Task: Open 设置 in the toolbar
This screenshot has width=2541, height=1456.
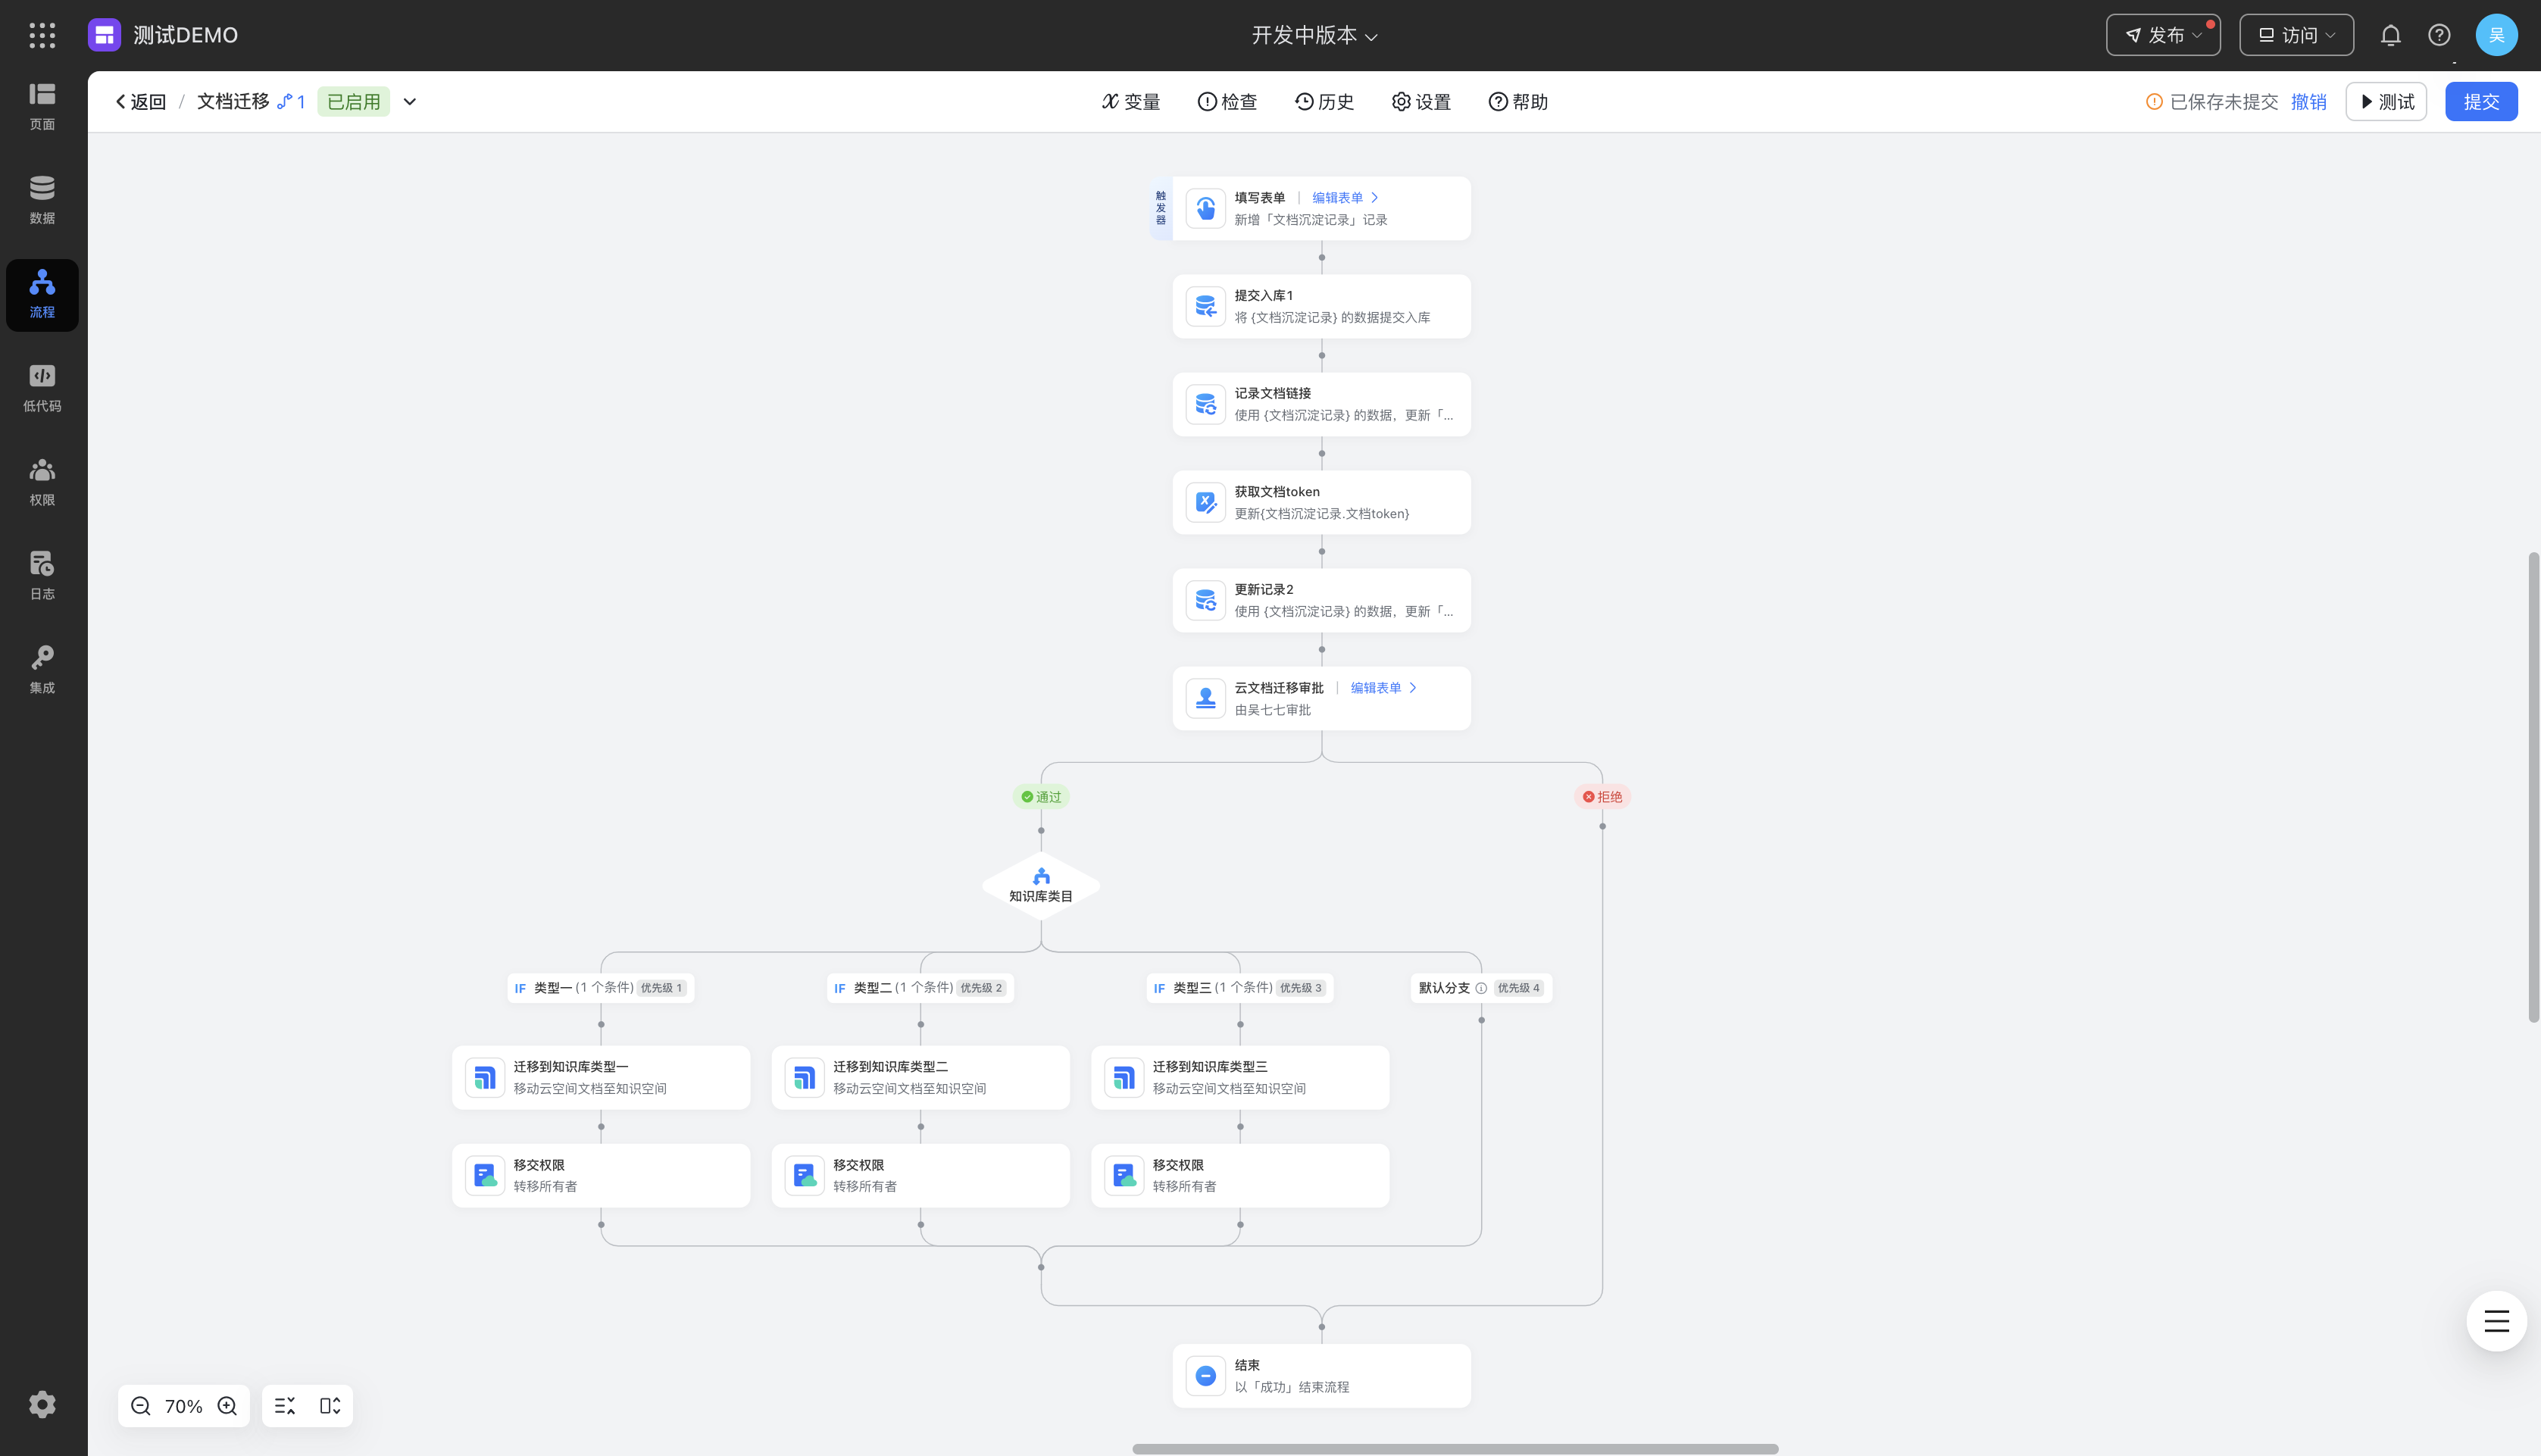Action: (1421, 101)
